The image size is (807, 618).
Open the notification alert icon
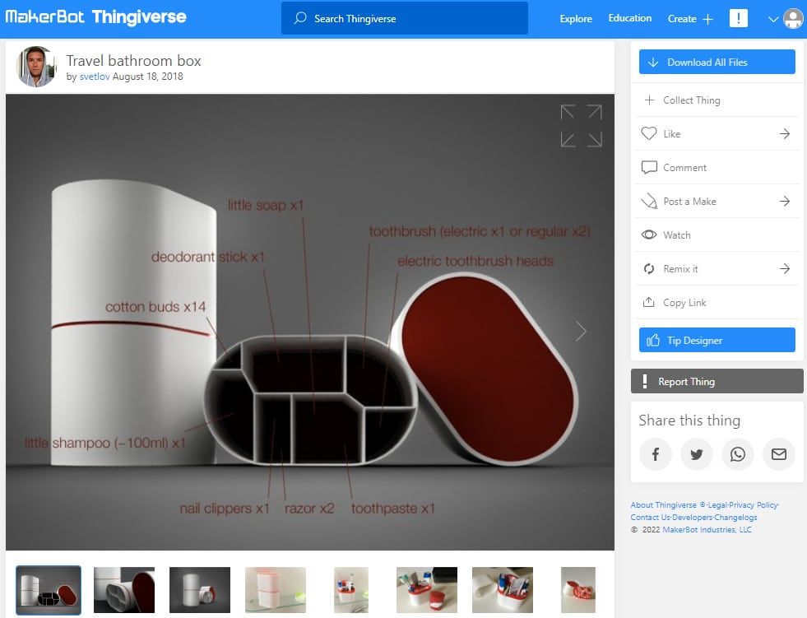[x=738, y=17]
